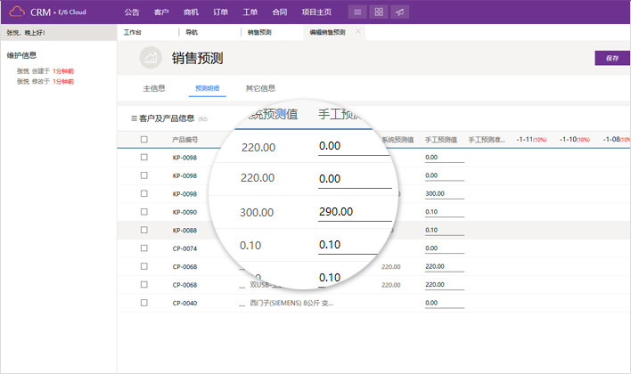Toggle the select-all checkbox in table header
Image resolution: width=631 pixels, height=374 pixels.
[x=144, y=140]
